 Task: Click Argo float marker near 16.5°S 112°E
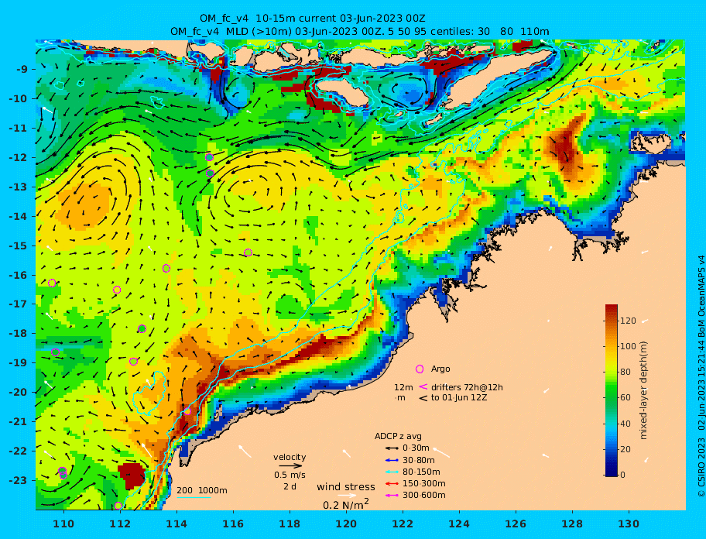117,290
